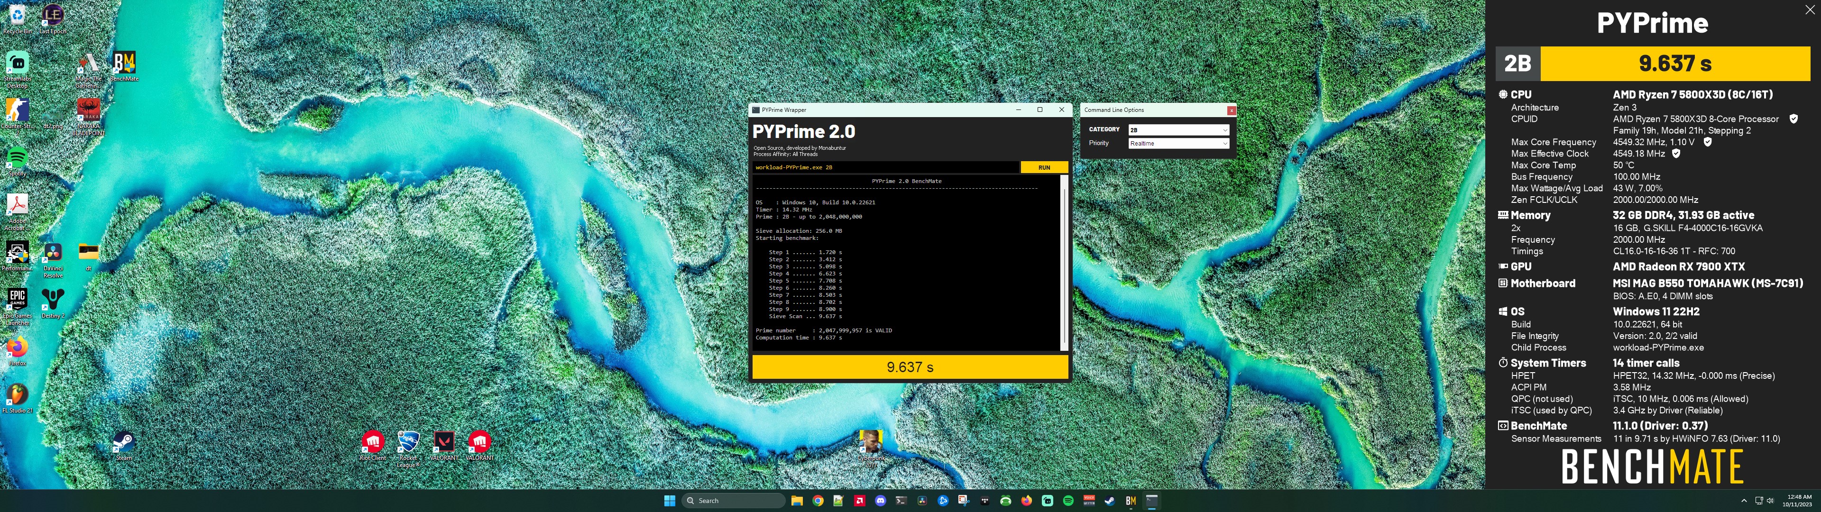Click the Motherboard section icon in BenchMate
1821x512 pixels.
tap(1503, 283)
